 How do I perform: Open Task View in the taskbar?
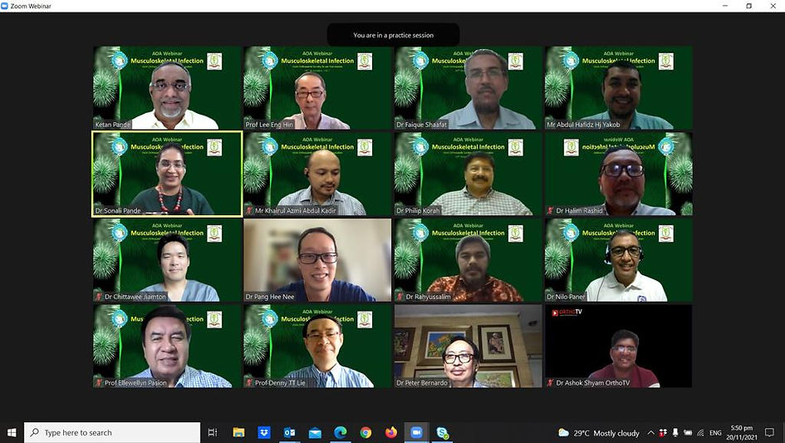213,432
